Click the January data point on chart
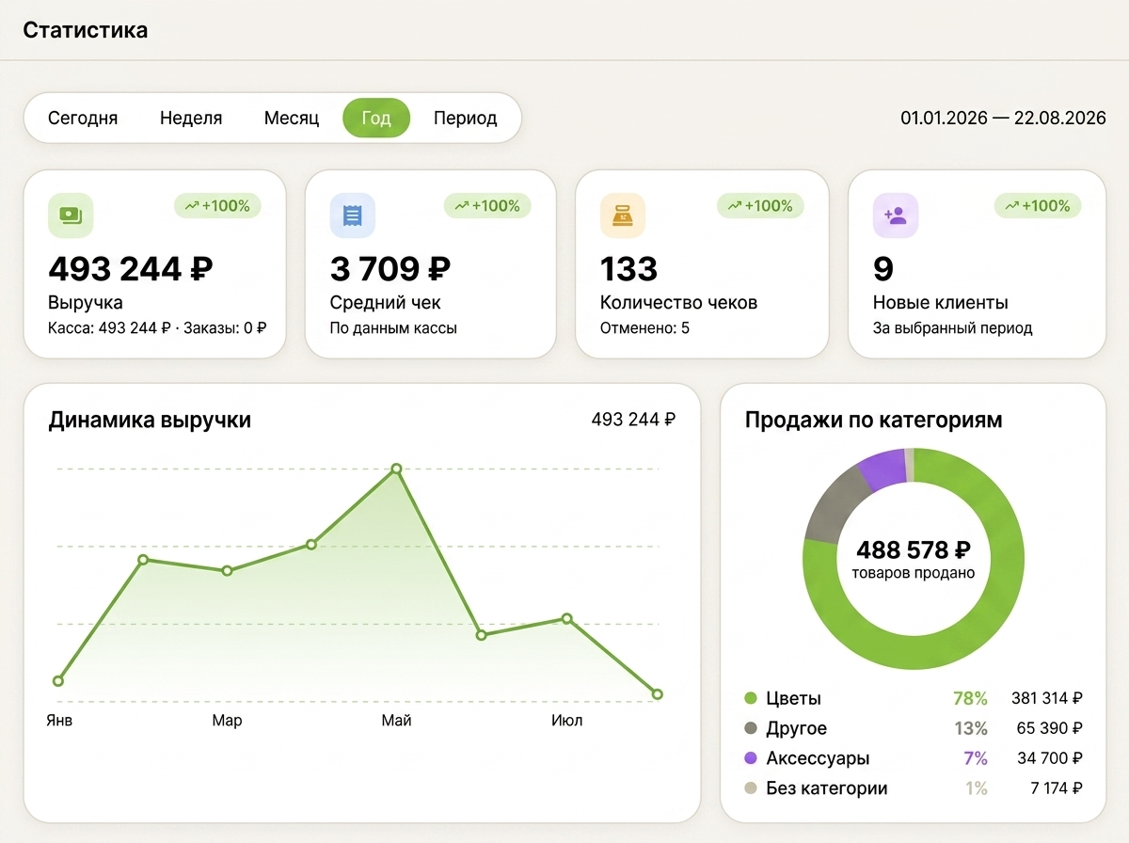 pyautogui.click(x=58, y=680)
